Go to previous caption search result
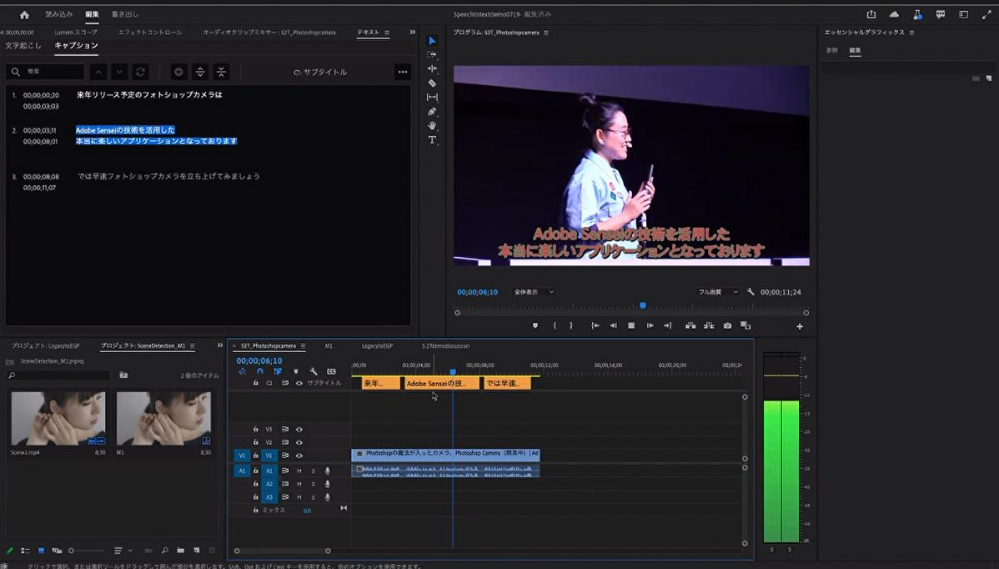 98,72
